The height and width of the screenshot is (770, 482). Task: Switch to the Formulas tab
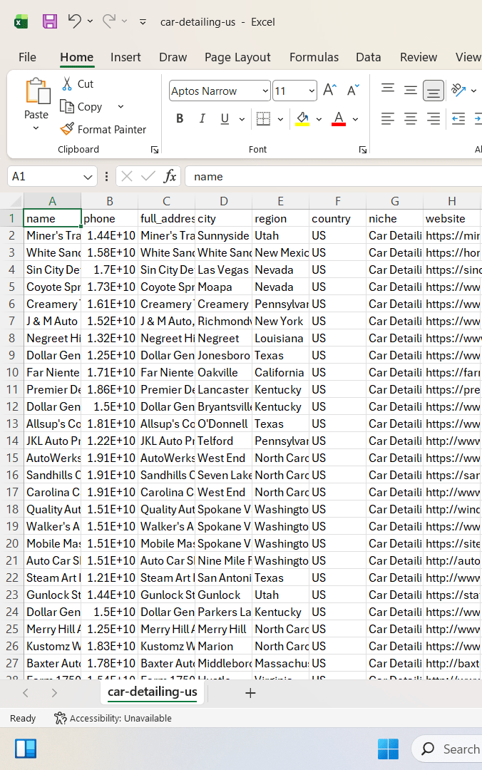pyautogui.click(x=314, y=58)
